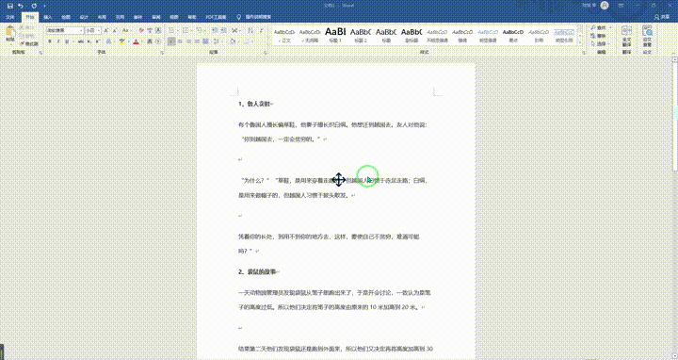Decrease font size with shrink font icon
The image size is (678, 360).
click(115, 31)
